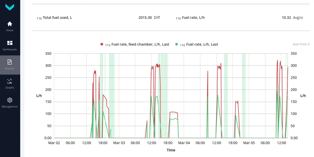Click the '10.32 Avgnz' value

tap(292, 17)
